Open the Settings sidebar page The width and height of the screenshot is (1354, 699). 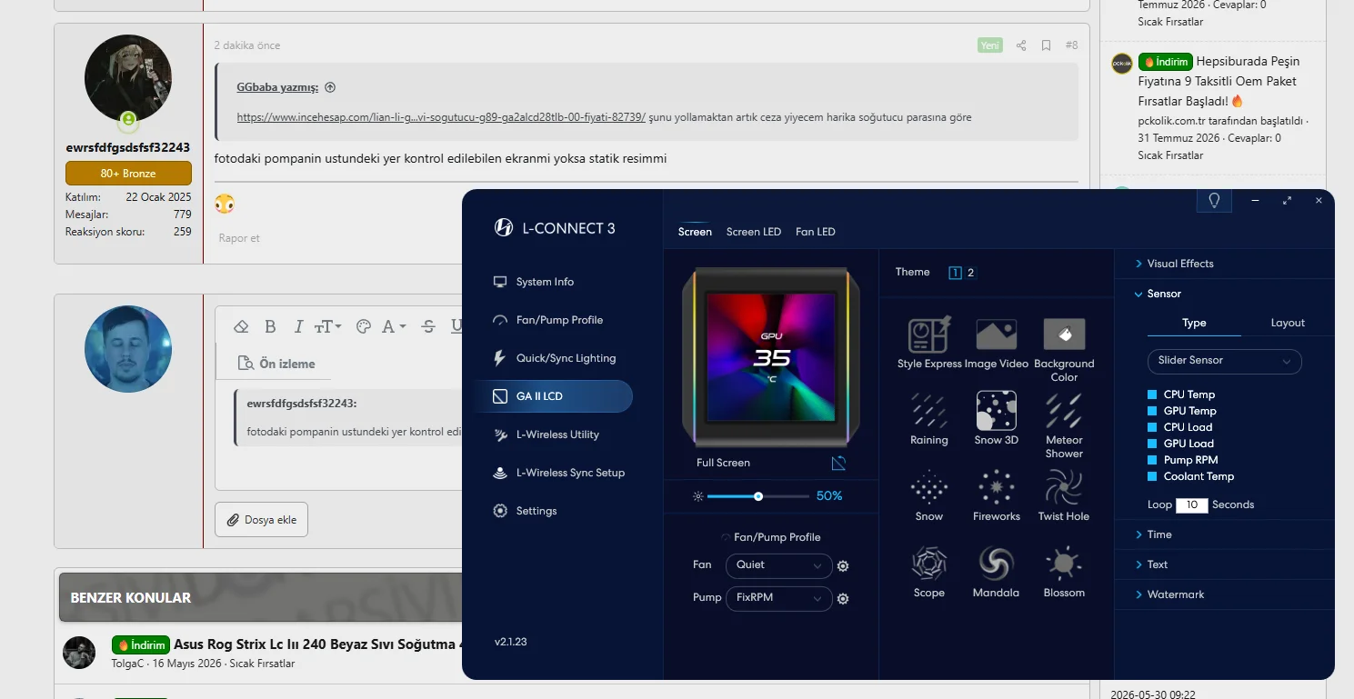[536, 511]
